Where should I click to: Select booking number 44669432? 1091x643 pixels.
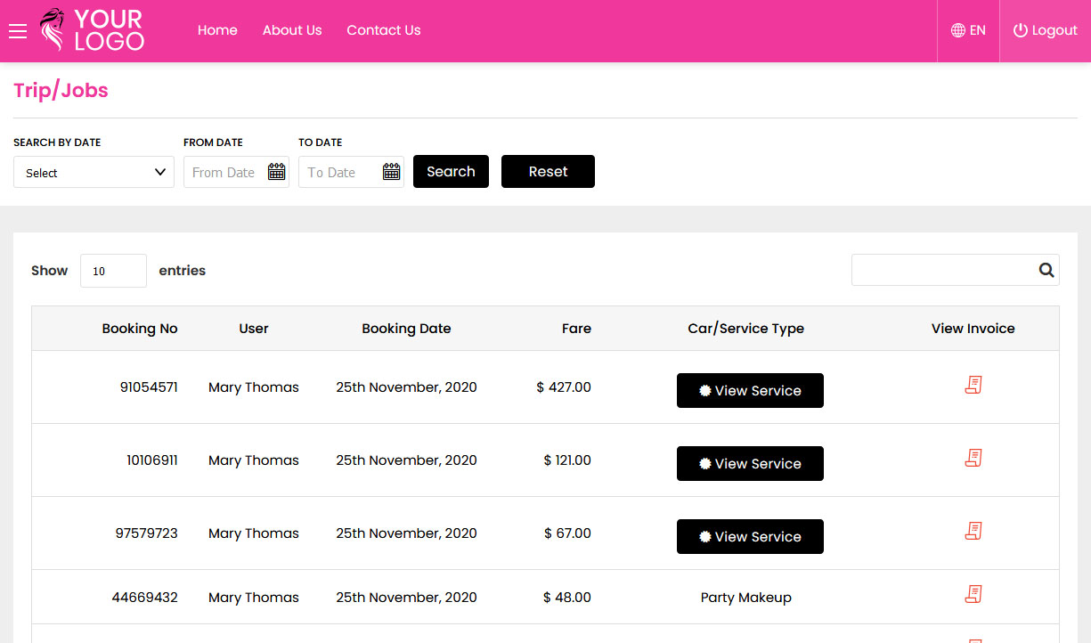[145, 598]
